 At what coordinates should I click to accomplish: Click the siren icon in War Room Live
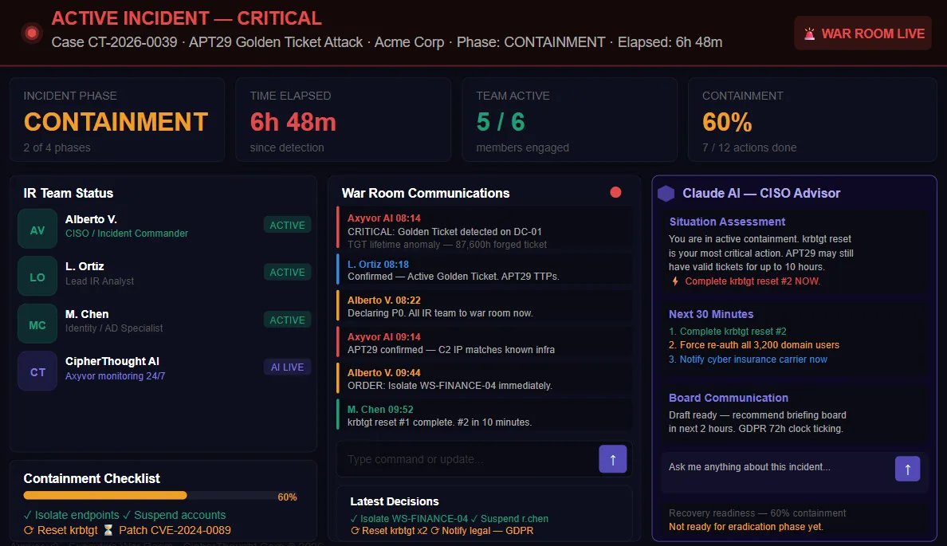(x=809, y=33)
